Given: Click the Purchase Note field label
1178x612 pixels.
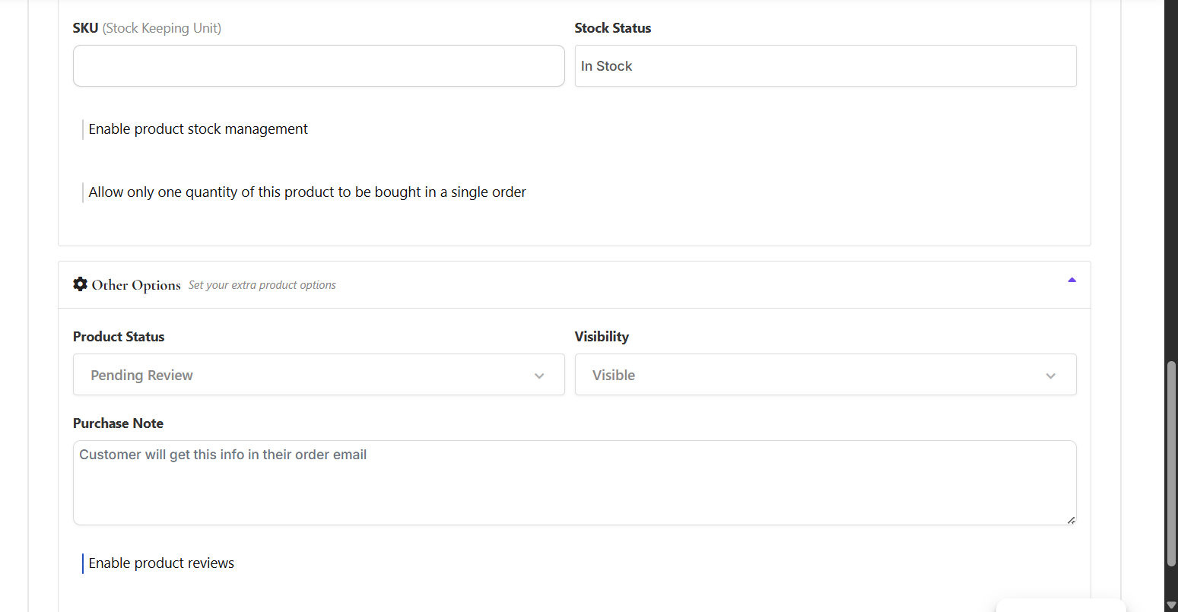Looking at the screenshot, I should (118, 423).
